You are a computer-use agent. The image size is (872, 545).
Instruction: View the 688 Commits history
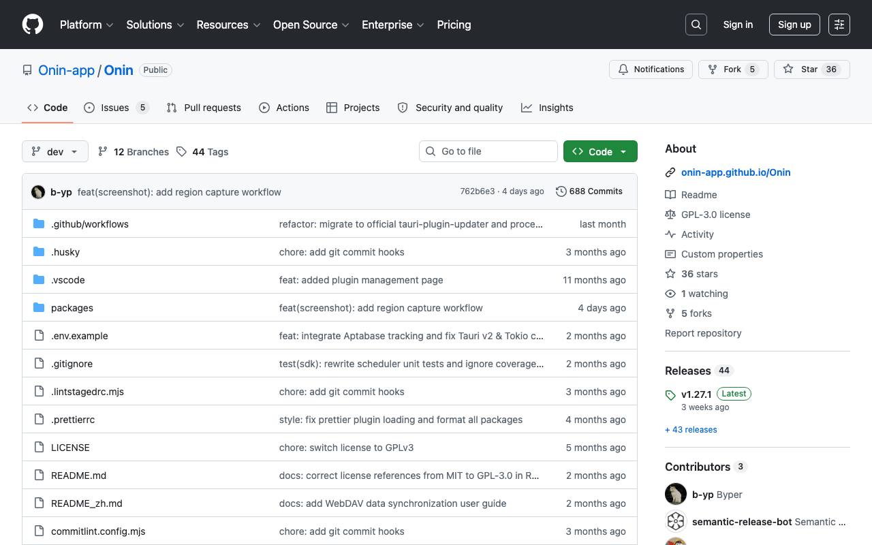[589, 191]
